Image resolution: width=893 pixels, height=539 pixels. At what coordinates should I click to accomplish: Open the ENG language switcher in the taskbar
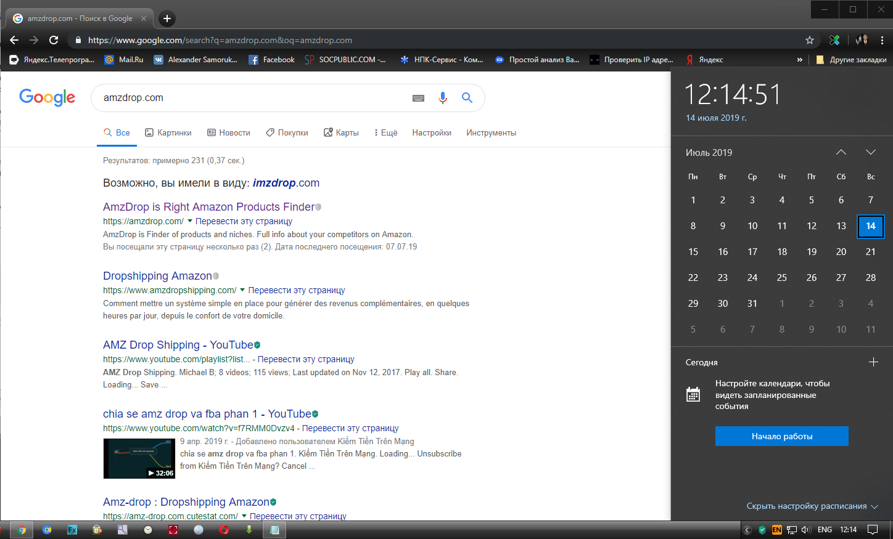pos(825,530)
